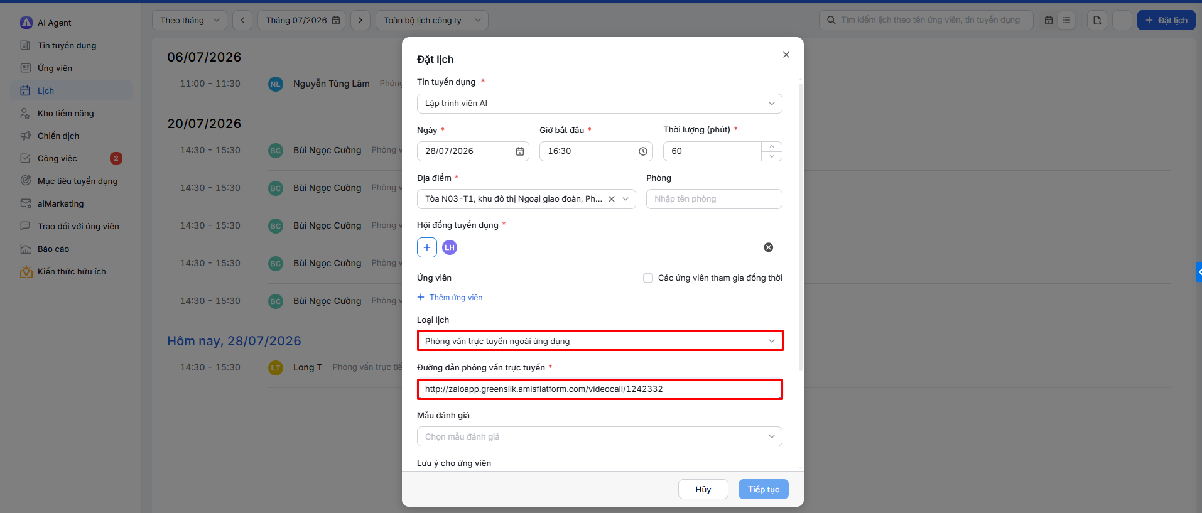
Task: Open the Tháng 07/2026 month picker
Action: [301, 20]
